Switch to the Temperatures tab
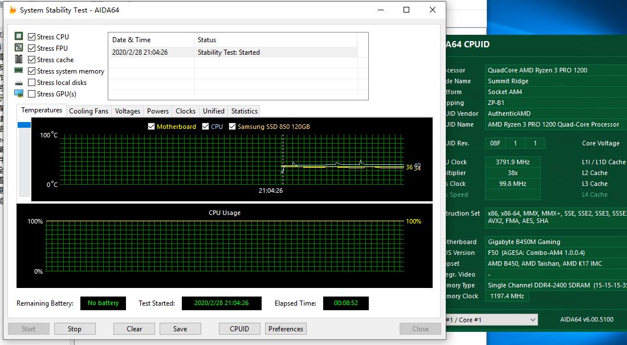Image resolution: width=627 pixels, height=345 pixels. 42,110
